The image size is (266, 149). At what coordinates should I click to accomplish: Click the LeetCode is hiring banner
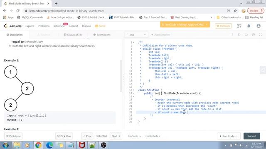point(185,24)
